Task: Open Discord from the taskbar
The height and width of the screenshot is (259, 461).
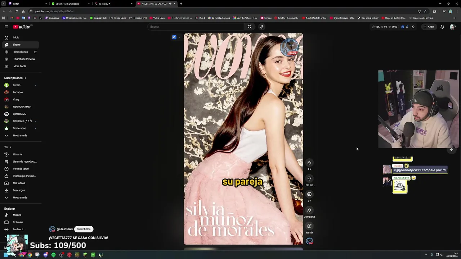Action: (x=45, y=255)
